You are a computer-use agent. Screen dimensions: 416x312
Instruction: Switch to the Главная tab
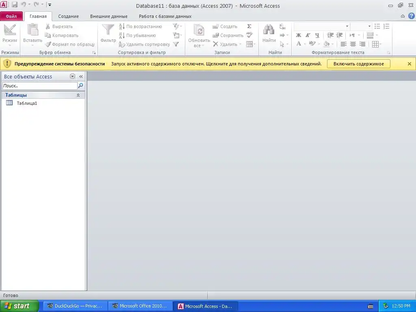point(38,16)
